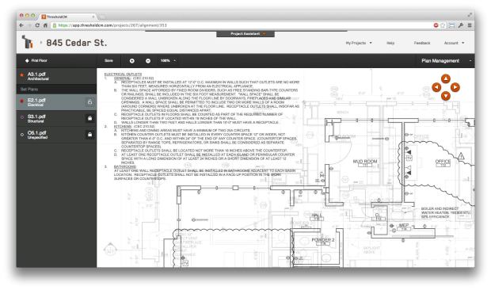491x290 pixels.
Task: Click the 845 Cedar St. project title
Action: 76,43
